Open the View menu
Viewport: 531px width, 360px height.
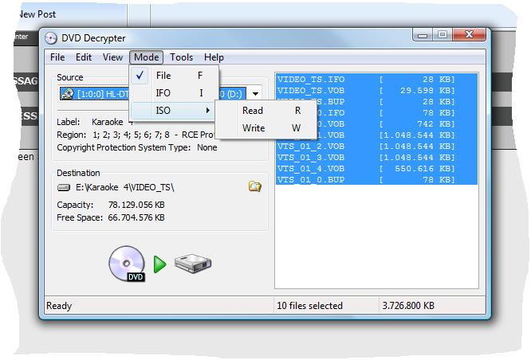[x=112, y=57]
